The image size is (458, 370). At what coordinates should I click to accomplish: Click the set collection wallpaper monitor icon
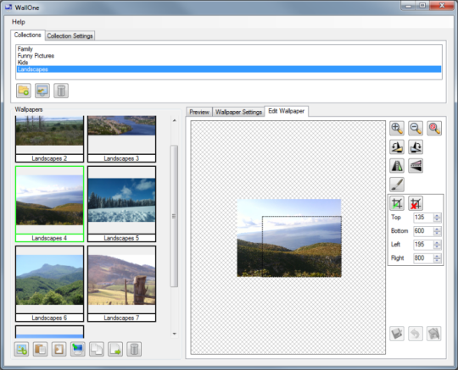pyautogui.click(x=42, y=91)
